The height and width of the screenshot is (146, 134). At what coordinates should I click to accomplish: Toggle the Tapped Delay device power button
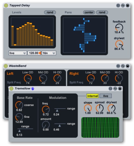[x=6, y=5]
